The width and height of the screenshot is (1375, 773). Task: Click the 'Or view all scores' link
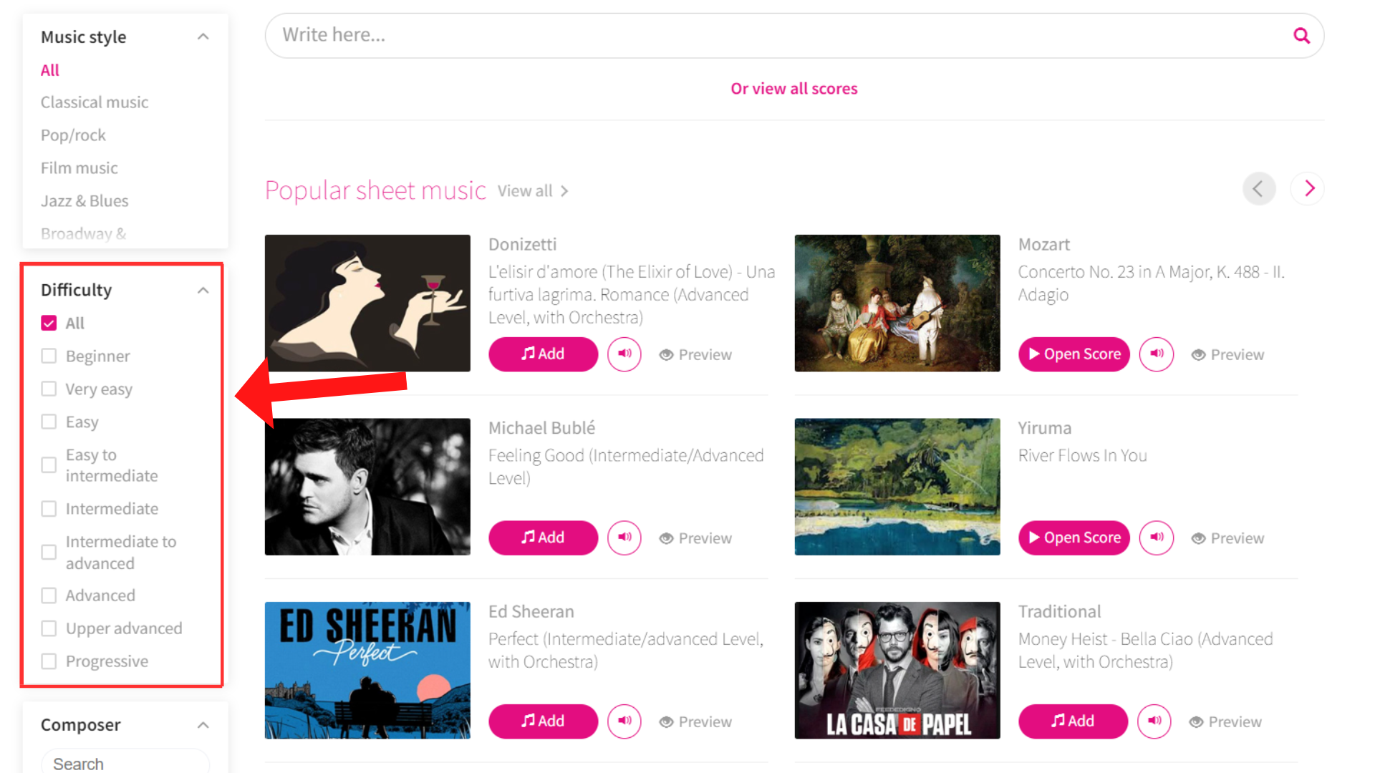point(793,89)
